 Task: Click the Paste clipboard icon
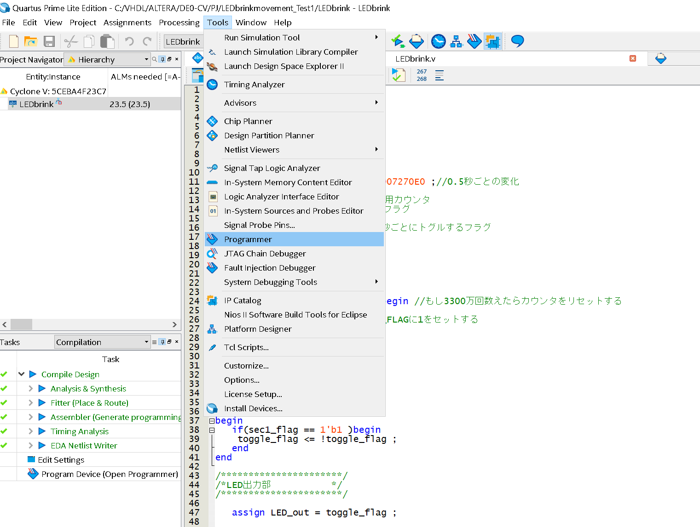[107, 41]
